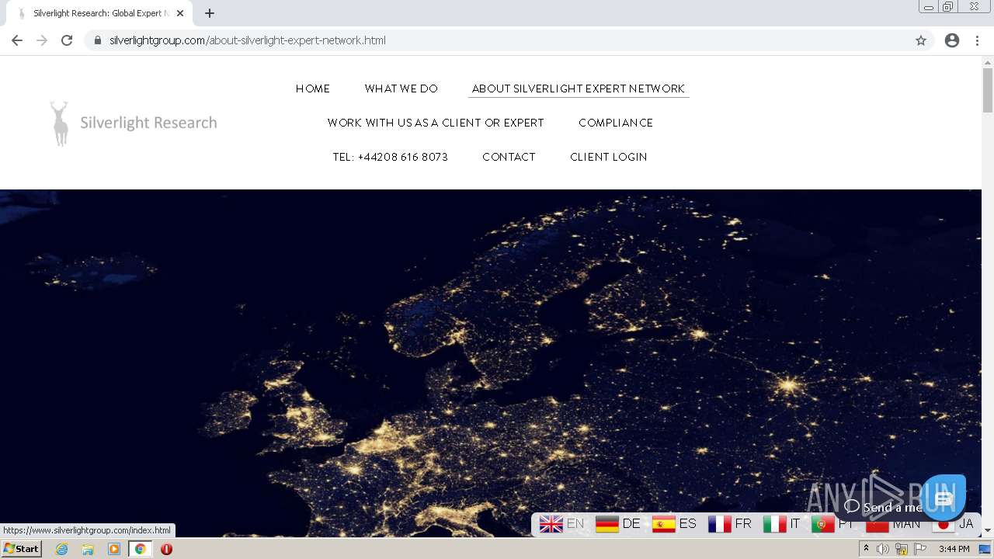Screen dimensions: 994x559
Task: Open network tray icon
Action: pos(902,549)
